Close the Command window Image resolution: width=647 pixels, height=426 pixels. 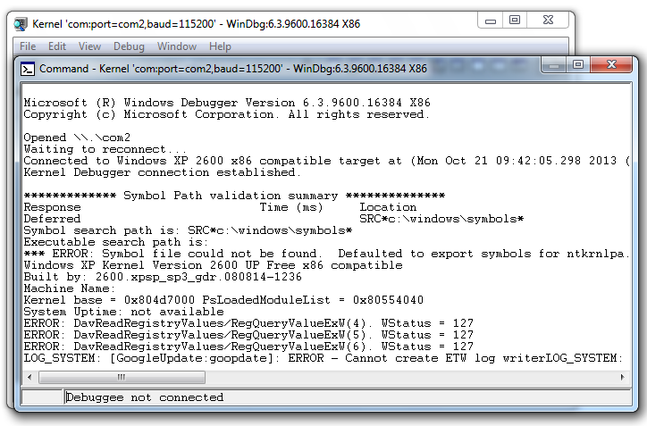[x=611, y=65]
